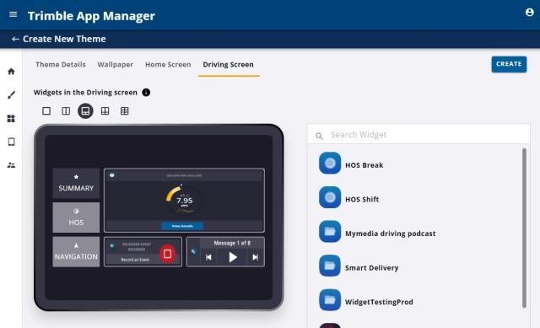
Task: Switch to the Driving Screen tab
Action: [228, 64]
